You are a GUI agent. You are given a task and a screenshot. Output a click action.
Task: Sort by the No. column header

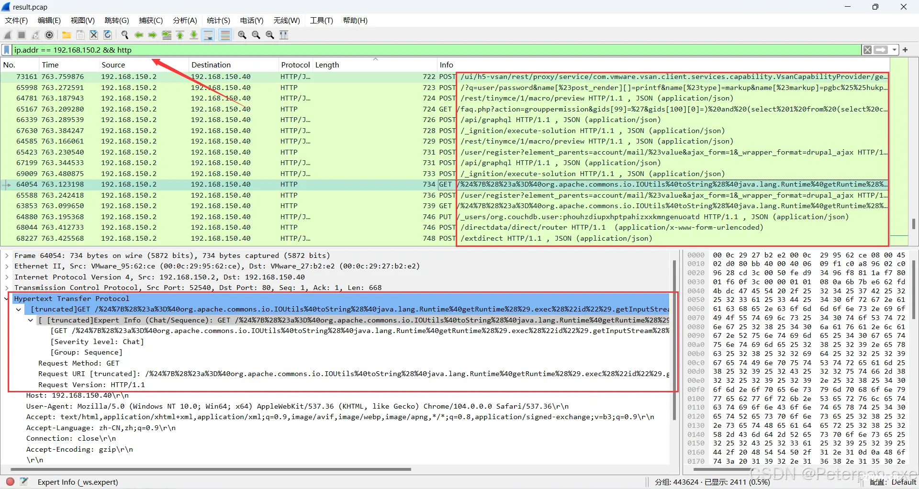tap(20, 65)
